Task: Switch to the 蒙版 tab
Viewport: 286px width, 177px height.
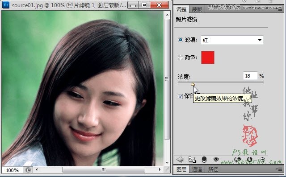Action: (x=197, y=9)
